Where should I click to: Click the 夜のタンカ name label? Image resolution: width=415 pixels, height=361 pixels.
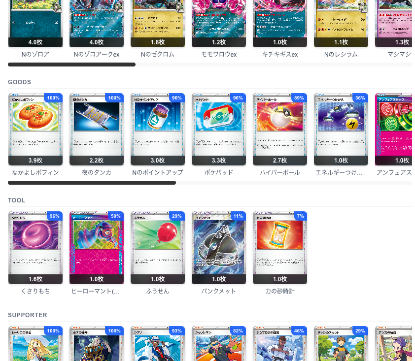point(97,172)
